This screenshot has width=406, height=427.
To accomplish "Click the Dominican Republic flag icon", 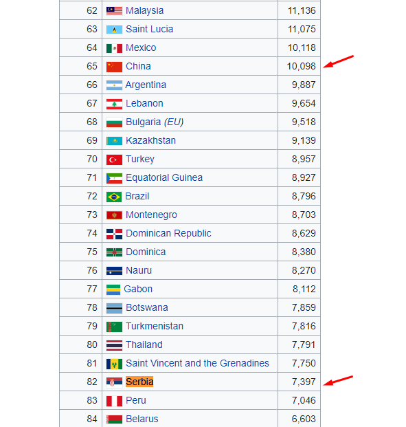I will click(x=114, y=234).
